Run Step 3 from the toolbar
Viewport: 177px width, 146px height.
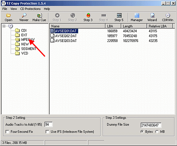pos(88,17)
